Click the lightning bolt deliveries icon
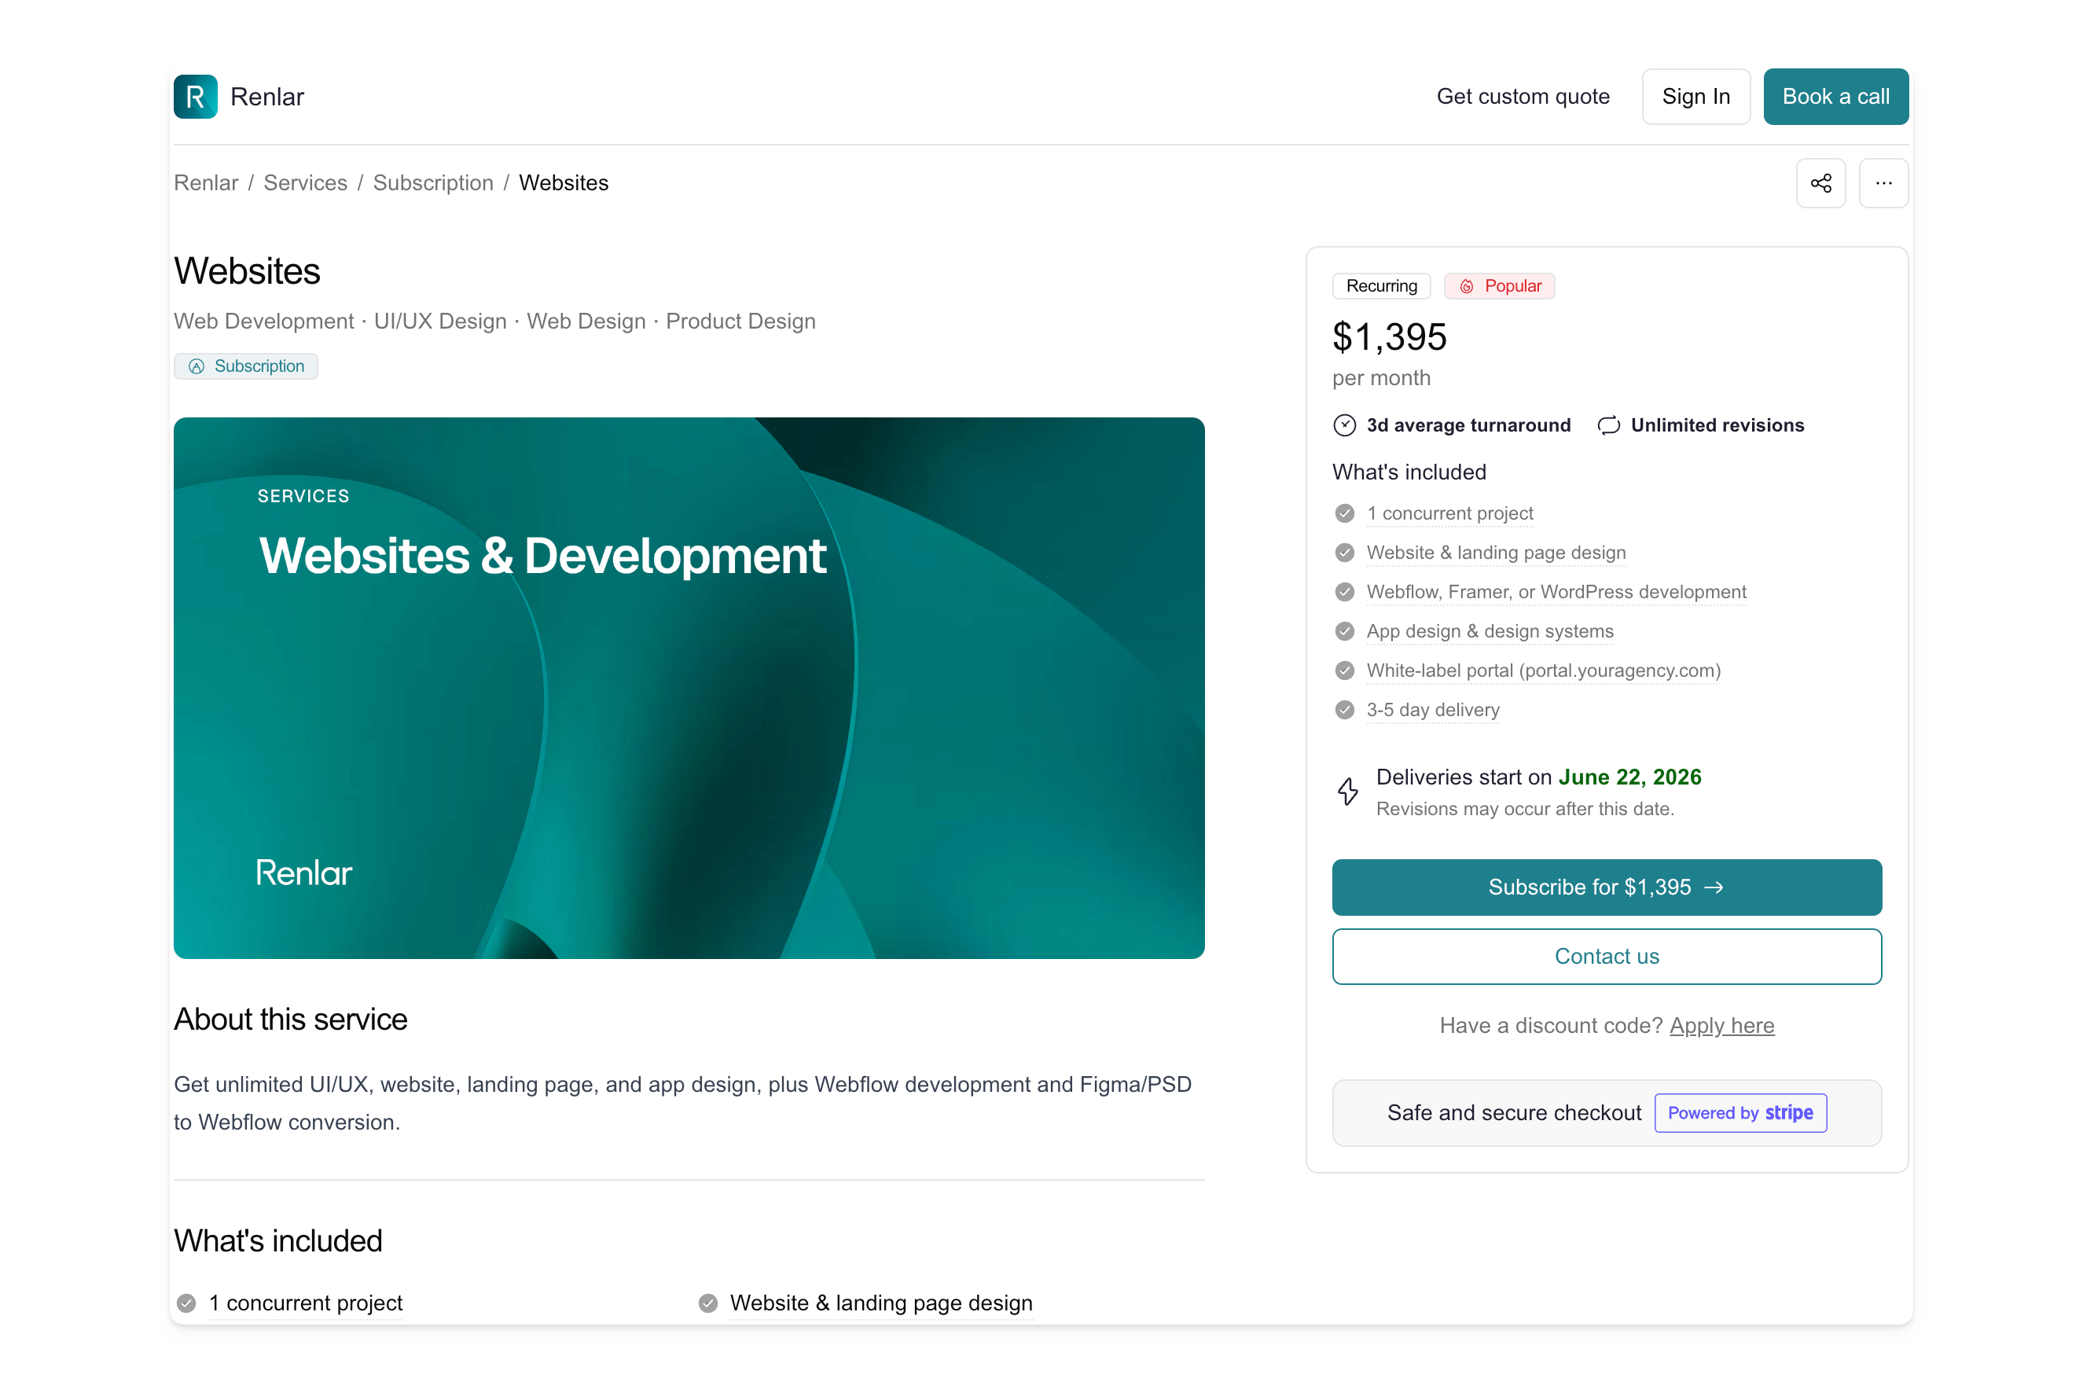This screenshot has height=1389, width=2083. pos(1348,791)
